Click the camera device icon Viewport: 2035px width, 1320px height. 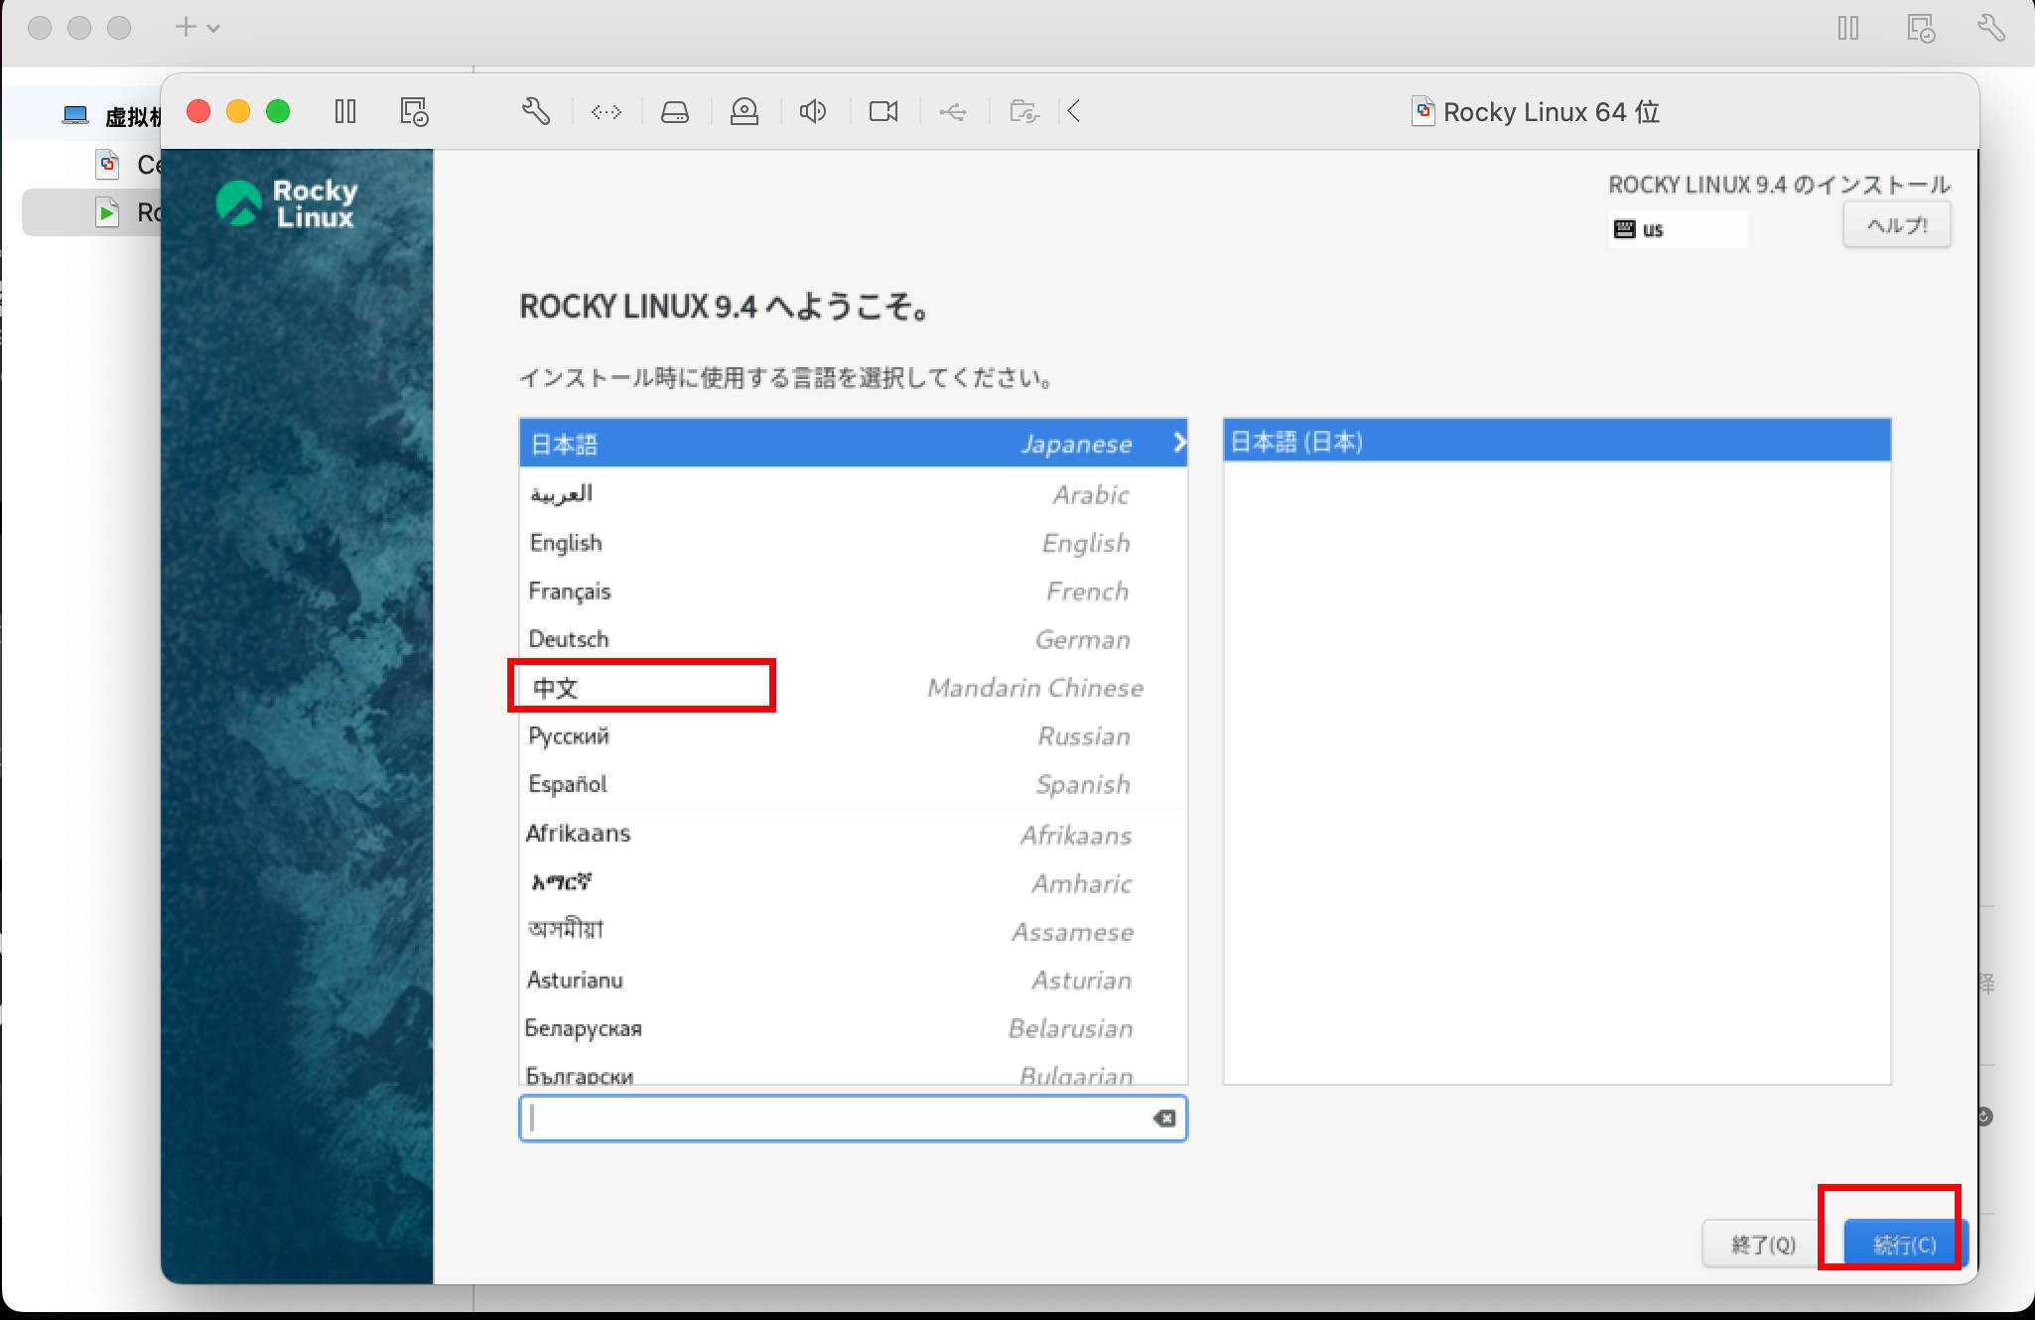click(883, 111)
